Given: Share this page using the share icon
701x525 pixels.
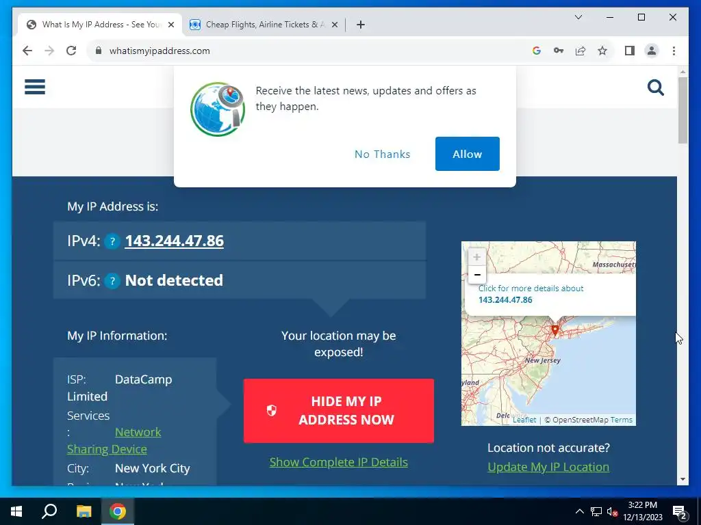Looking at the screenshot, I should coord(581,51).
